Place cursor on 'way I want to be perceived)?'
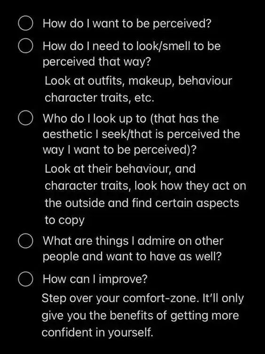265x354 pixels. pyautogui.click(x=119, y=150)
